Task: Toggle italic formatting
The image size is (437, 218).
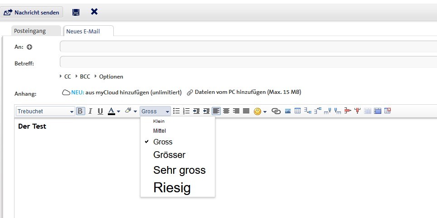Action: 90,111
